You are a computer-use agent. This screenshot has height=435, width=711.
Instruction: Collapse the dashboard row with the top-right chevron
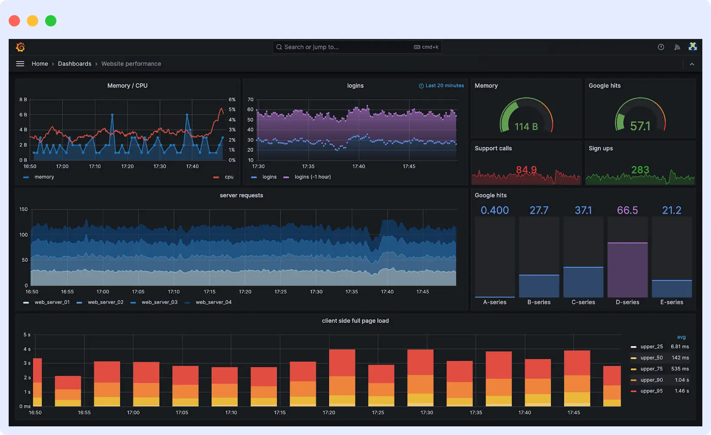(x=692, y=64)
